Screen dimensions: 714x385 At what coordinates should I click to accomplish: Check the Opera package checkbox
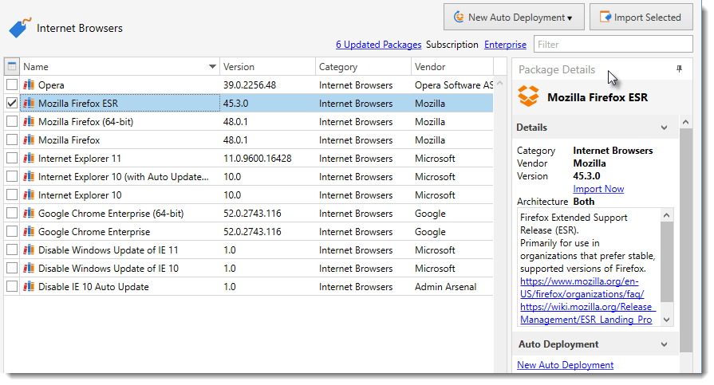tap(12, 85)
